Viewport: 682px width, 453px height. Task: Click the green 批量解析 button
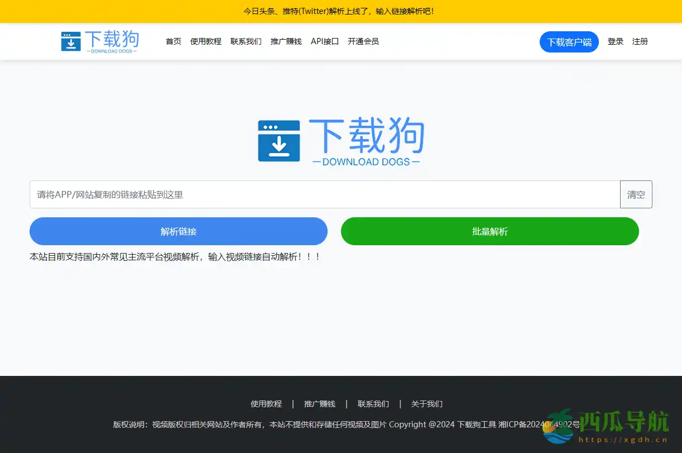tap(489, 231)
